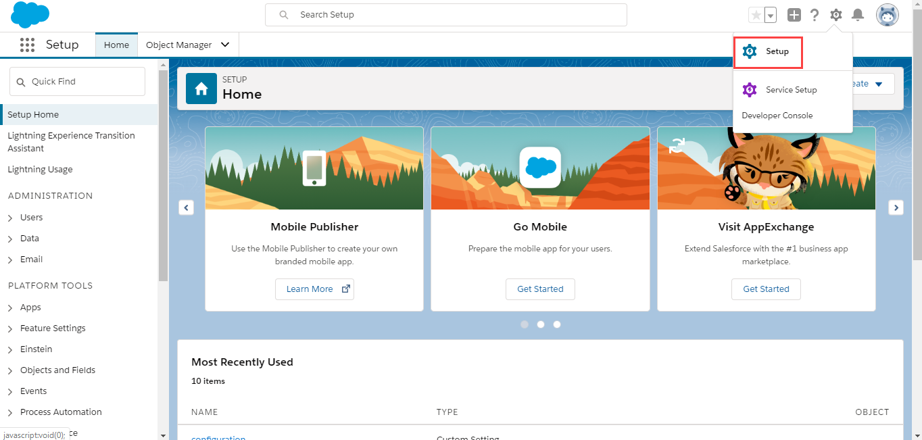922x440 pixels.
Task: Click the Search Setup field
Action: [446, 15]
